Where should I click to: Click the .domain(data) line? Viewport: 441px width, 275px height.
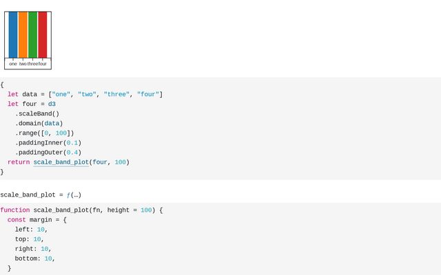(39, 124)
